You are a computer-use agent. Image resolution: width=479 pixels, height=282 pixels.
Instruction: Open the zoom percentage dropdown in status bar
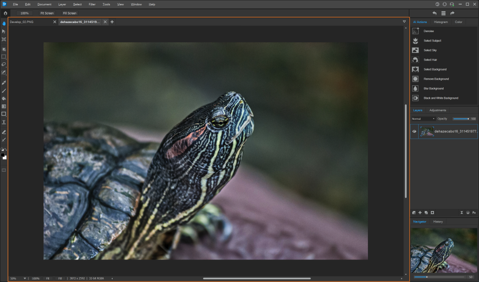(x=25, y=278)
